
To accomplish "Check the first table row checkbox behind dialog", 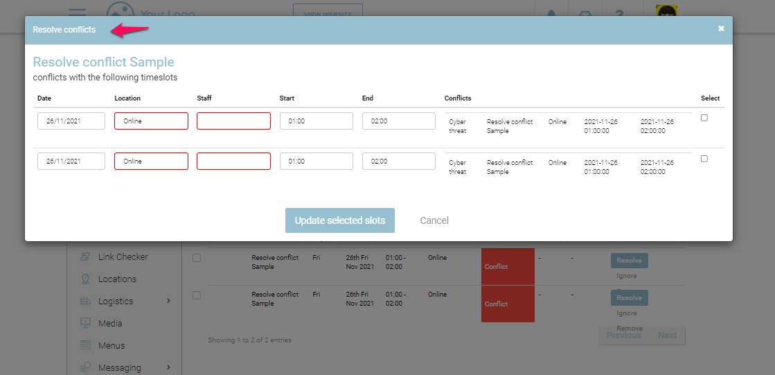I will 197,258.
